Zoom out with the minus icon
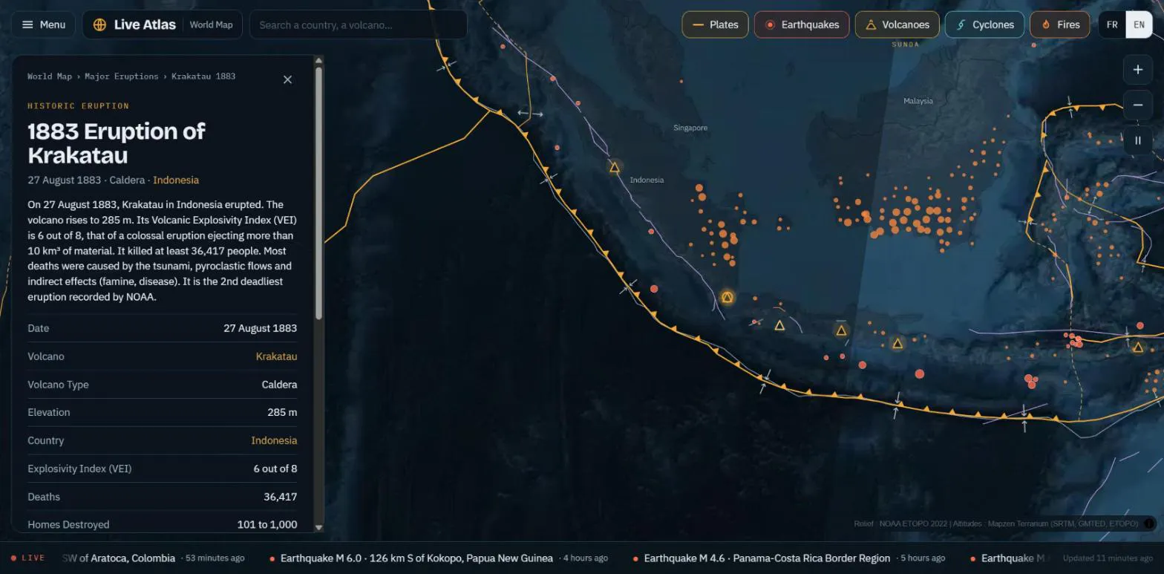 (x=1137, y=105)
